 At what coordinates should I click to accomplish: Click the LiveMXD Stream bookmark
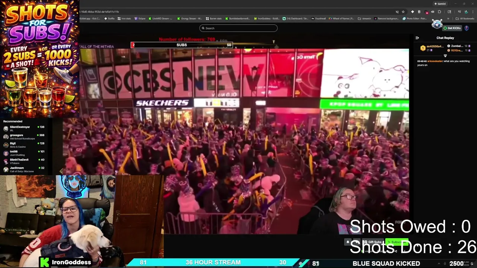click(x=161, y=19)
